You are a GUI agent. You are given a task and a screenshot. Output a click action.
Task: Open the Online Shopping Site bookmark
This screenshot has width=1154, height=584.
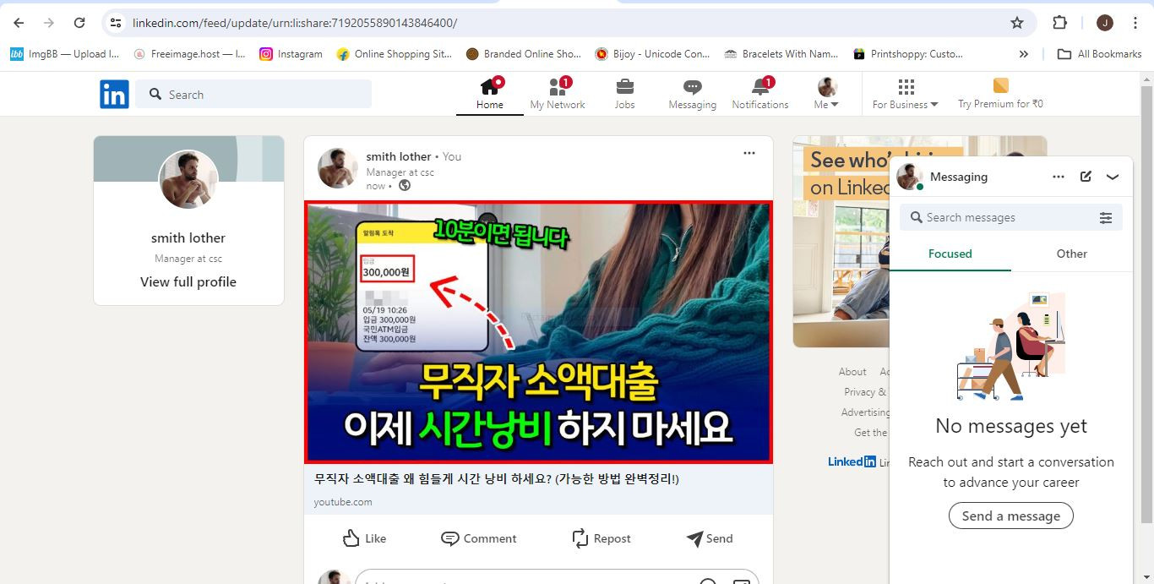pyautogui.click(x=395, y=54)
